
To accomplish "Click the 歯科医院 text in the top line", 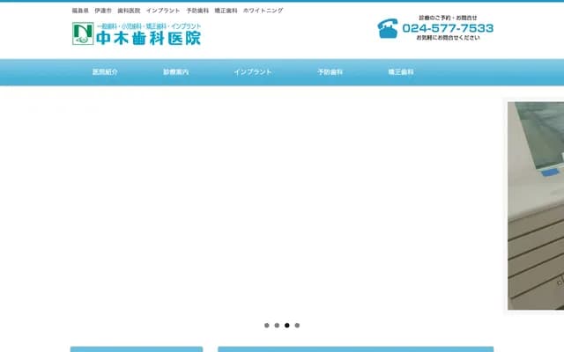I will tap(129, 11).
